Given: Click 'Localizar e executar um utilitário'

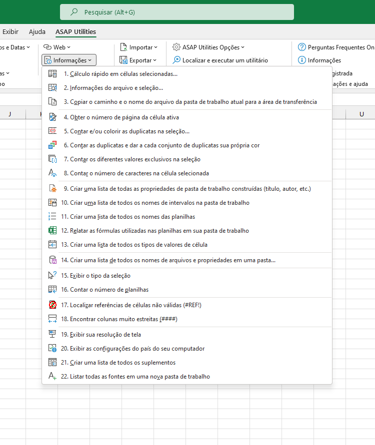Looking at the screenshot, I should [x=220, y=60].
